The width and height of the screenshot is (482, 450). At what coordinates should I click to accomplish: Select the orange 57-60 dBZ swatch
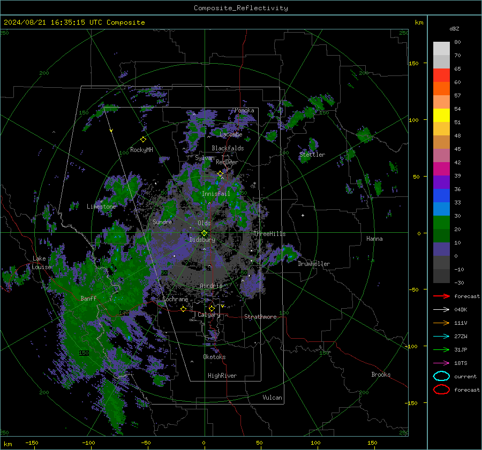point(441,89)
